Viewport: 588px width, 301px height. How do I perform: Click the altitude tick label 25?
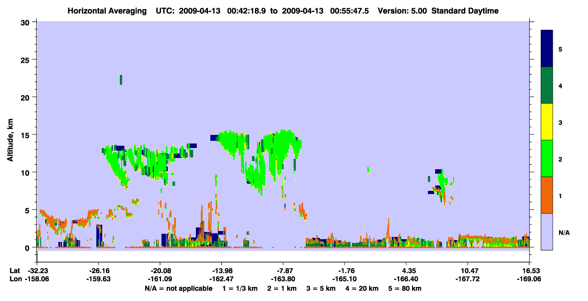[26, 60]
